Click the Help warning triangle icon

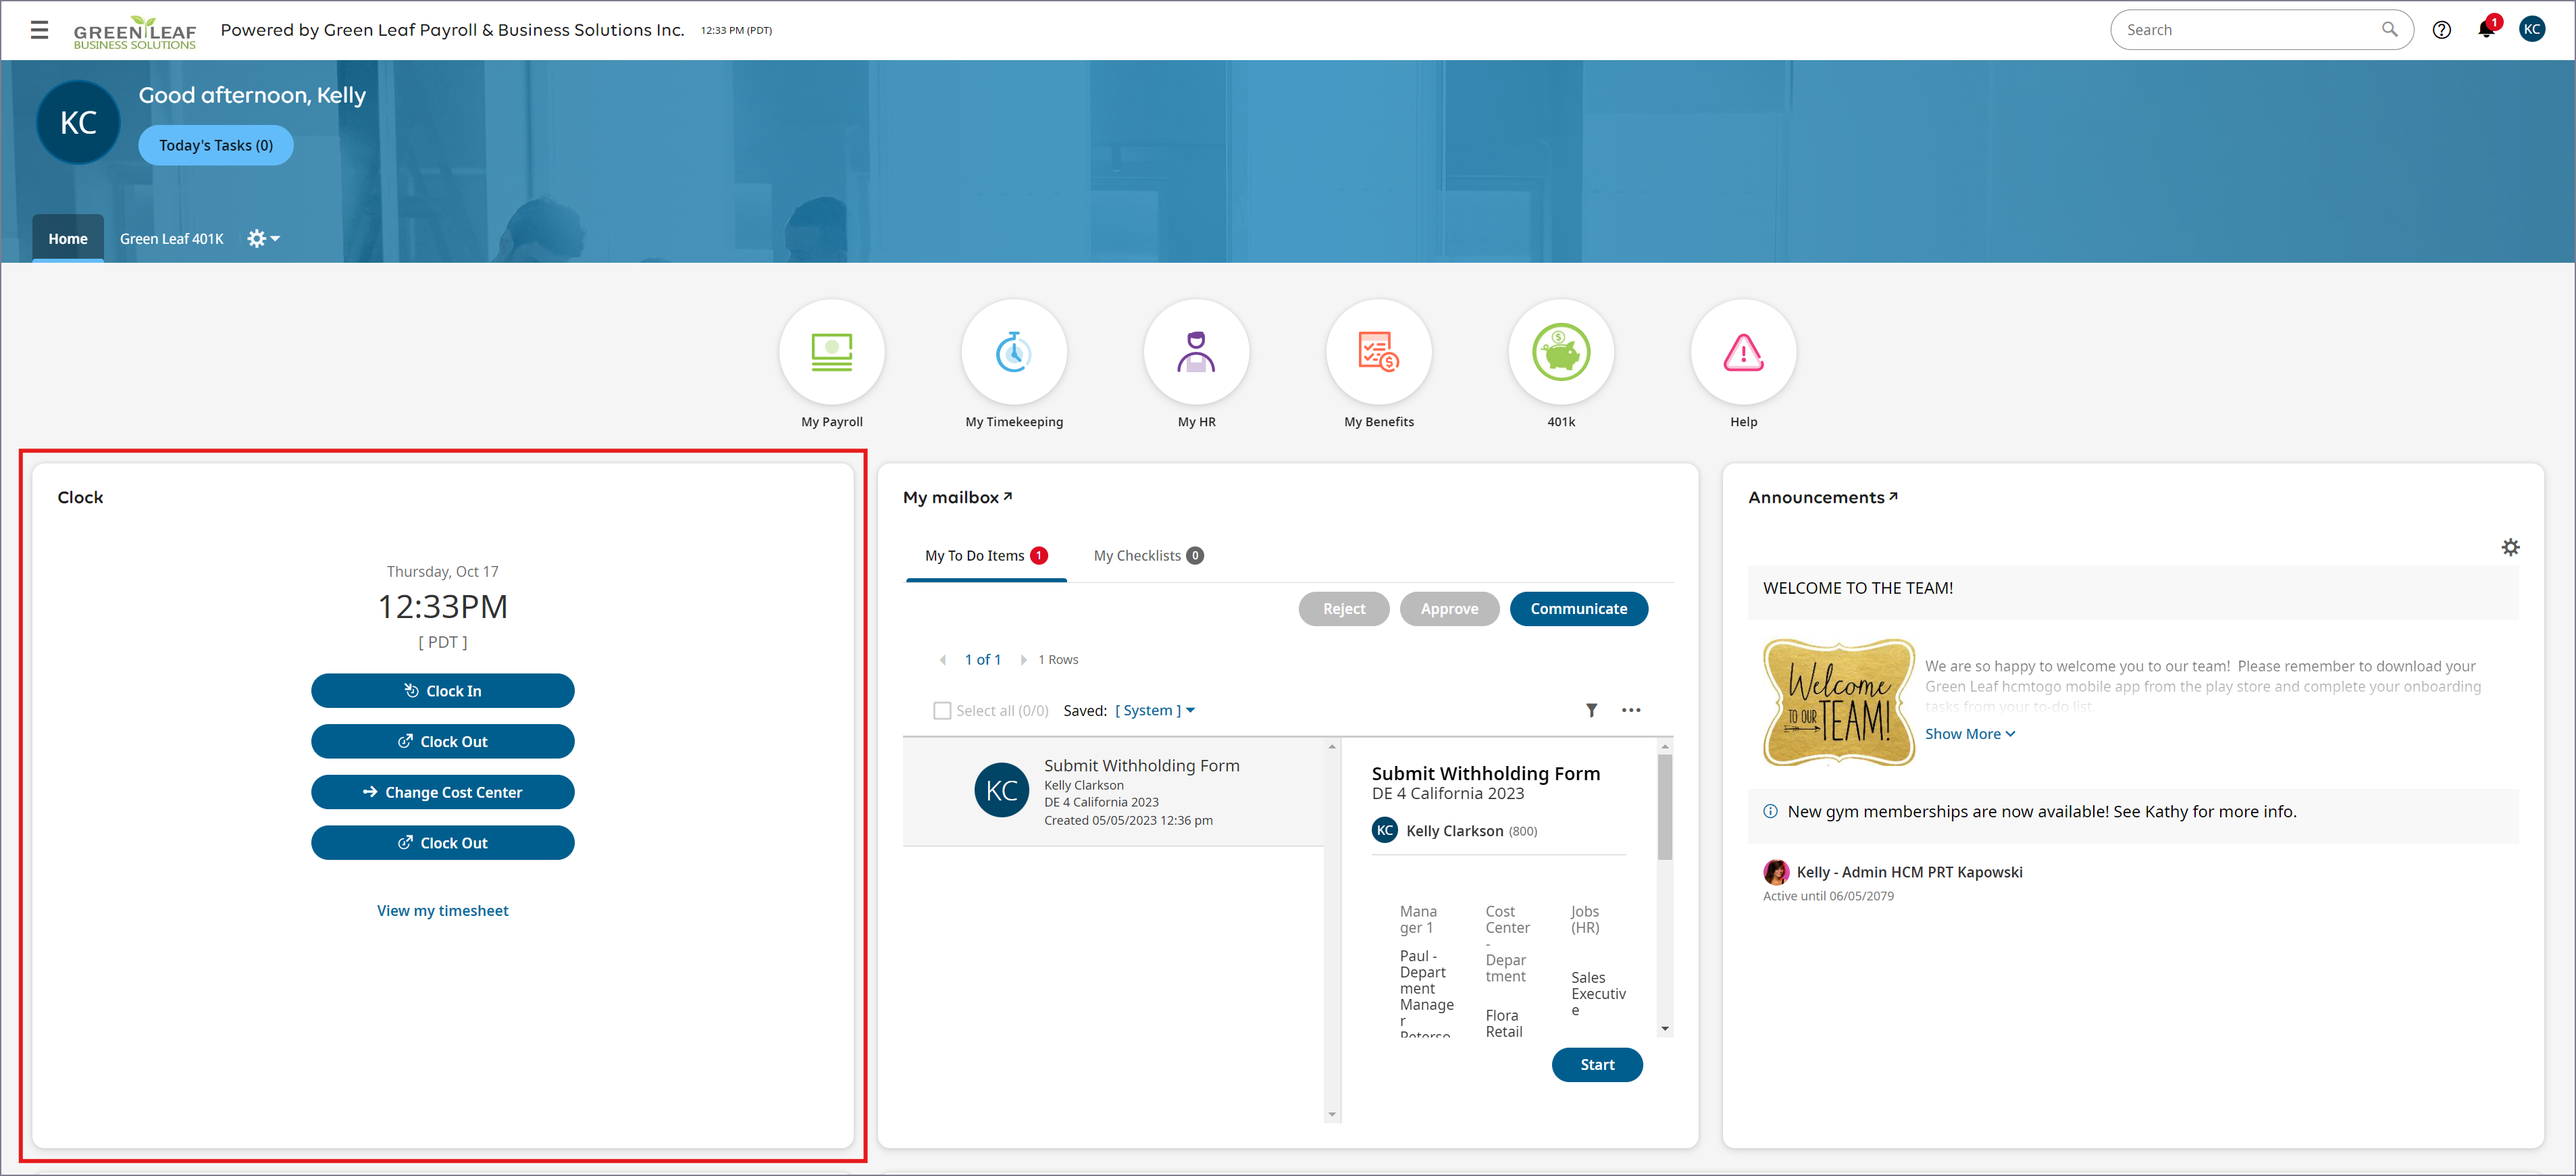click(x=1743, y=352)
